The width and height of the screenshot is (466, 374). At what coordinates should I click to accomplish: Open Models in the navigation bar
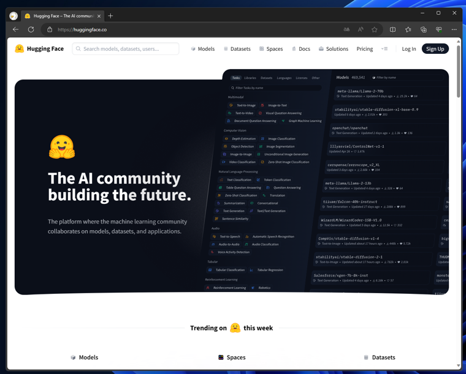click(203, 49)
